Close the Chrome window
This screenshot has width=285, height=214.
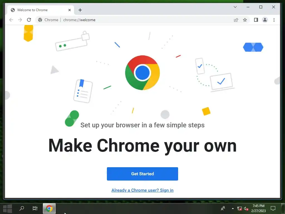pyautogui.click(x=273, y=7)
